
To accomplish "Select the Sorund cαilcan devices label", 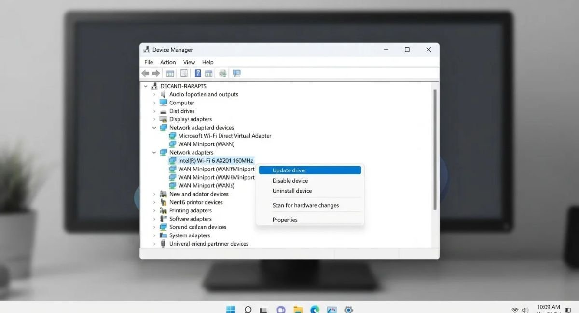I will tap(198, 227).
